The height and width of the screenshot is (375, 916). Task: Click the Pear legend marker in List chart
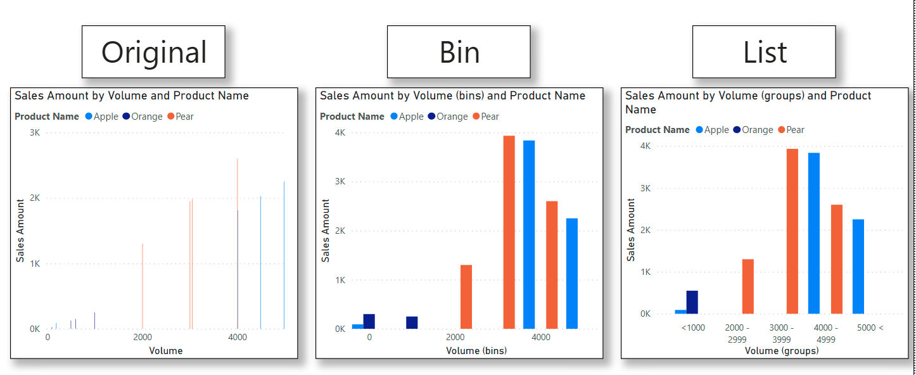tap(782, 130)
